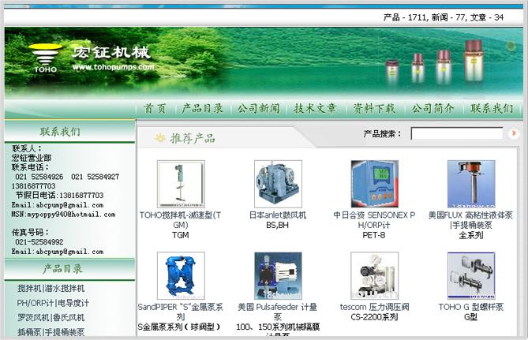View the SENSONEX PH/ORP计 product image
This screenshot has height=340, width=528.
(x=374, y=184)
